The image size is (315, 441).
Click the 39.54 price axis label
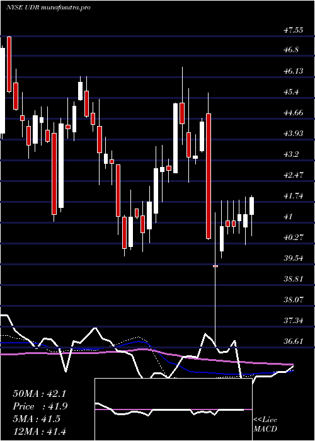[294, 258]
